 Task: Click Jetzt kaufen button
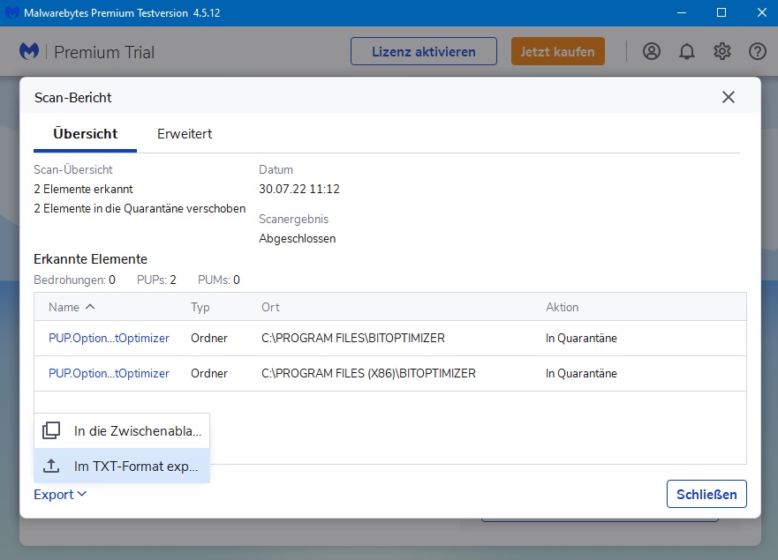pyautogui.click(x=558, y=51)
